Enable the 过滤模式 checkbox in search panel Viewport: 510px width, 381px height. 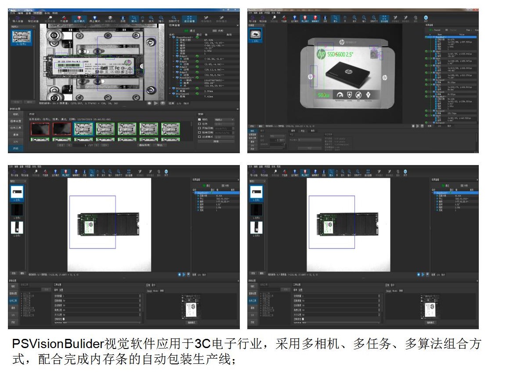pos(200,137)
